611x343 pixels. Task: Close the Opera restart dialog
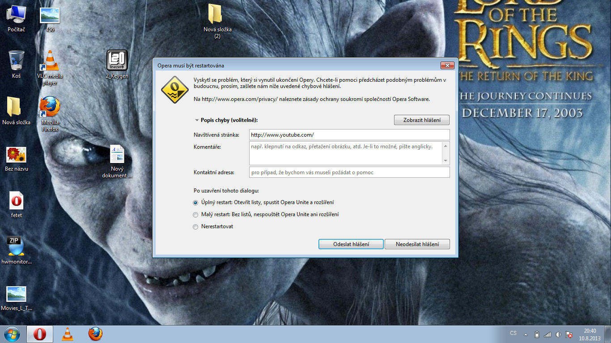pos(447,66)
